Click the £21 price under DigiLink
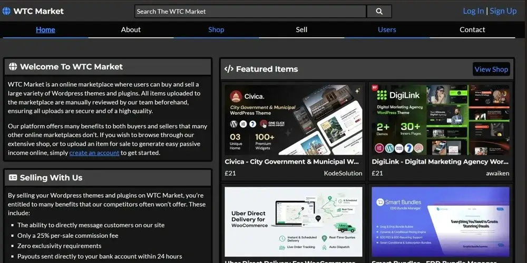527x263 pixels. point(377,174)
